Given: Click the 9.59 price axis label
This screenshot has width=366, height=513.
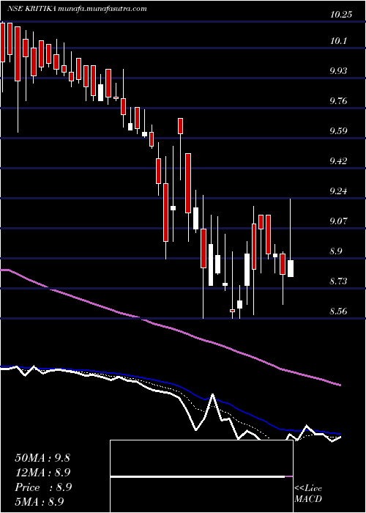Looking at the screenshot, I should [x=338, y=131].
